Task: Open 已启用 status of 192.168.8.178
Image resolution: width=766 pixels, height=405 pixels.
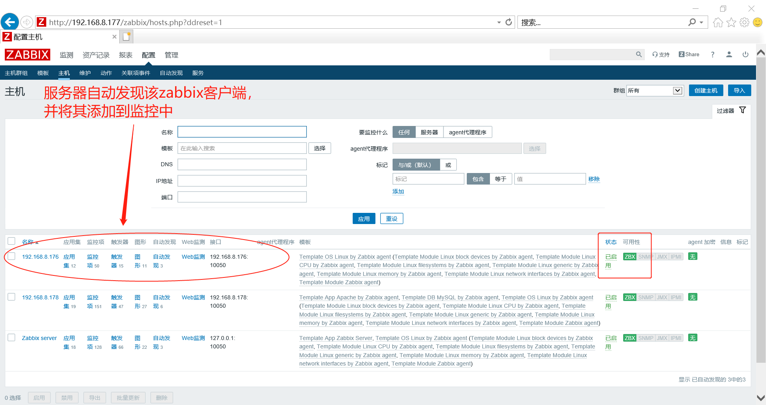Action: [x=611, y=302]
